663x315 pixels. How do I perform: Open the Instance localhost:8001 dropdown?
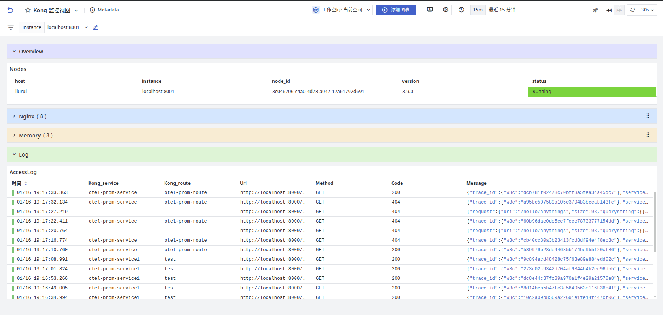[67, 27]
